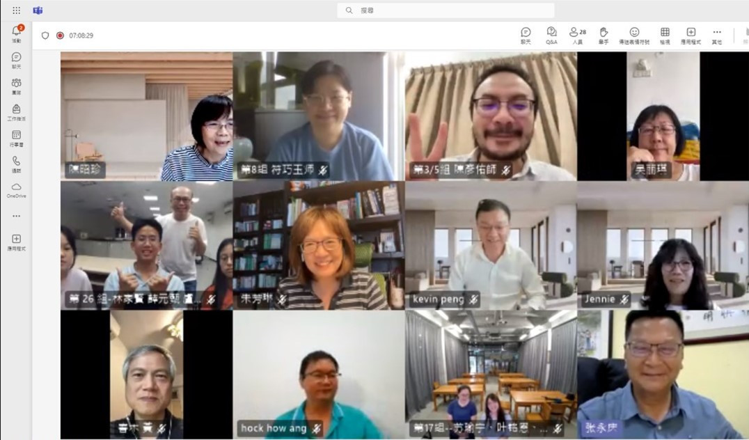749x440 pixels.
Task: Open the reactions smiley menu
Action: pyautogui.click(x=634, y=36)
